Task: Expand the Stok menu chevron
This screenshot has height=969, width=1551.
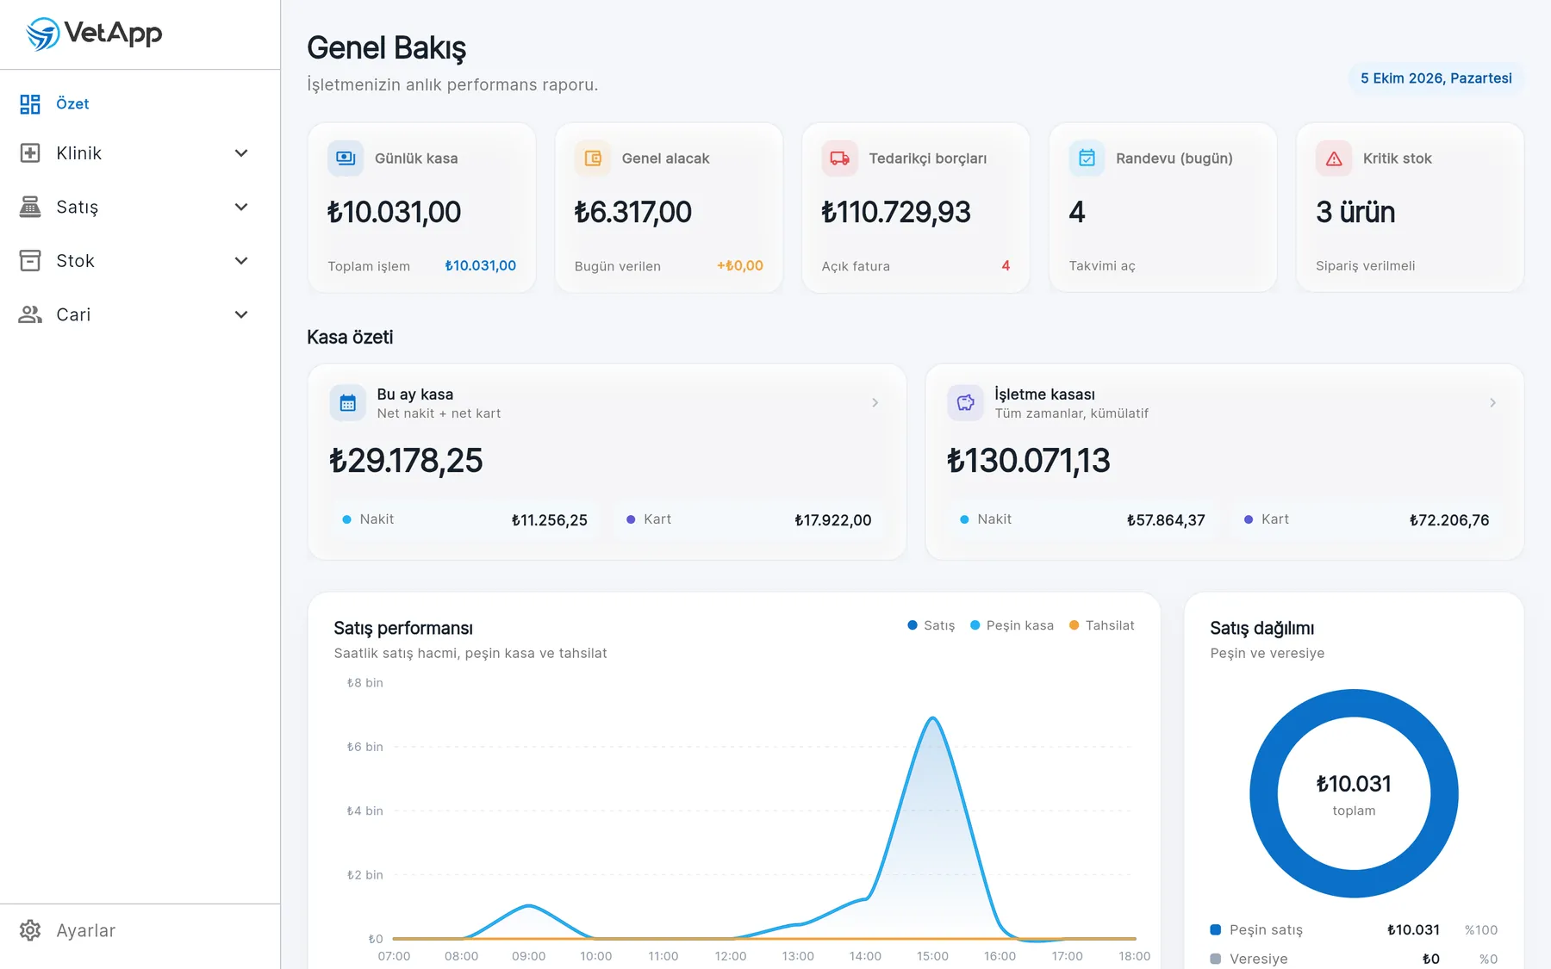Action: point(242,261)
